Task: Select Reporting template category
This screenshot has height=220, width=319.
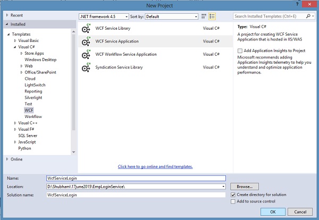Action: pyautogui.click(x=33, y=91)
